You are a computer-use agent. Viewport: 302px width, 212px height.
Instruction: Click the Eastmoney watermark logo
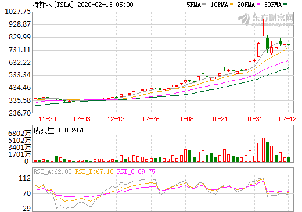tap(265, 20)
